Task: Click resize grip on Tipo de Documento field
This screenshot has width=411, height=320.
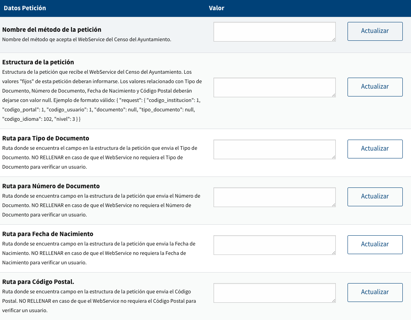Action: [333, 157]
